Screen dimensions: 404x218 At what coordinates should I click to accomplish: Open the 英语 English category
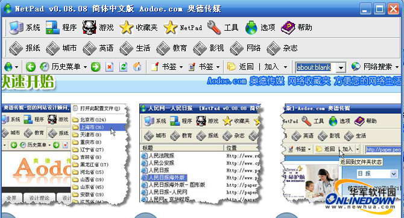[x=98, y=48]
